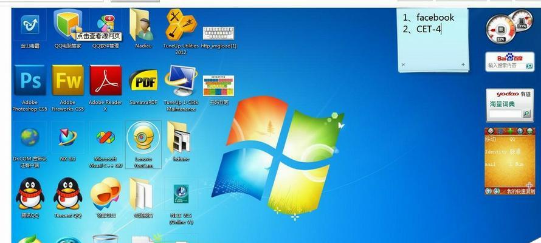Open Adobe Reader X
The width and height of the screenshot is (541, 243).
pos(106,80)
